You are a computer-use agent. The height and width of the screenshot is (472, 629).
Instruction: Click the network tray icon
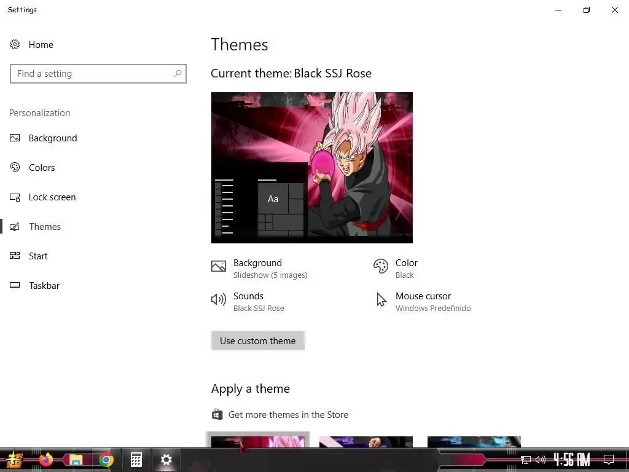tap(526, 460)
